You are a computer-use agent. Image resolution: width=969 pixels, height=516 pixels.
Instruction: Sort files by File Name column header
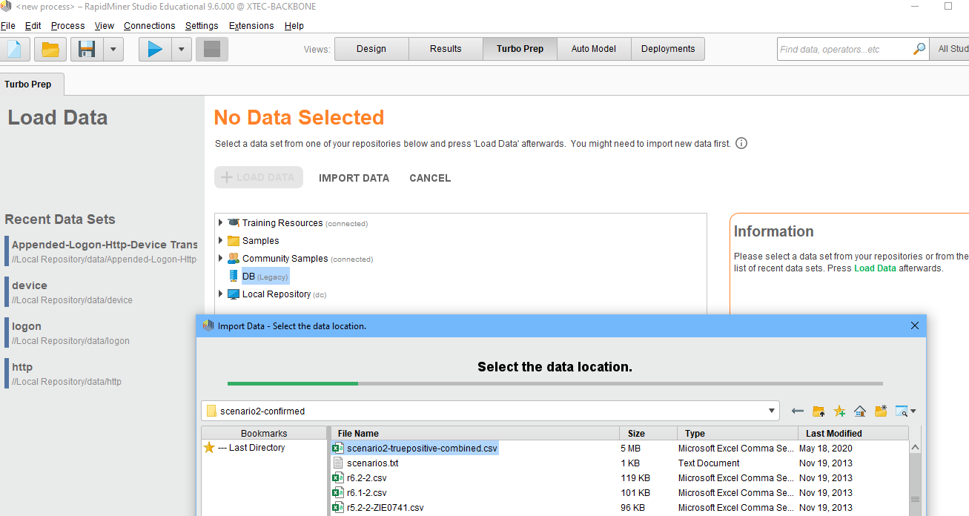475,433
